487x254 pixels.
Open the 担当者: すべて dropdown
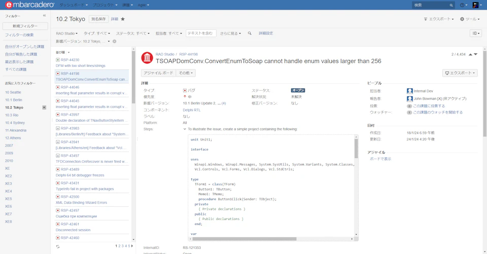pyautogui.click(x=168, y=33)
